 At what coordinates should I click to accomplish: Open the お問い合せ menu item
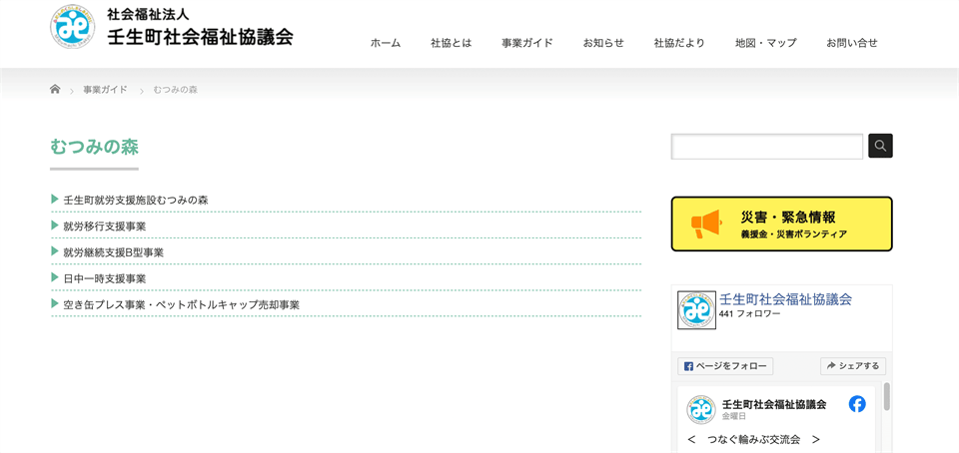(x=852, y=43)
